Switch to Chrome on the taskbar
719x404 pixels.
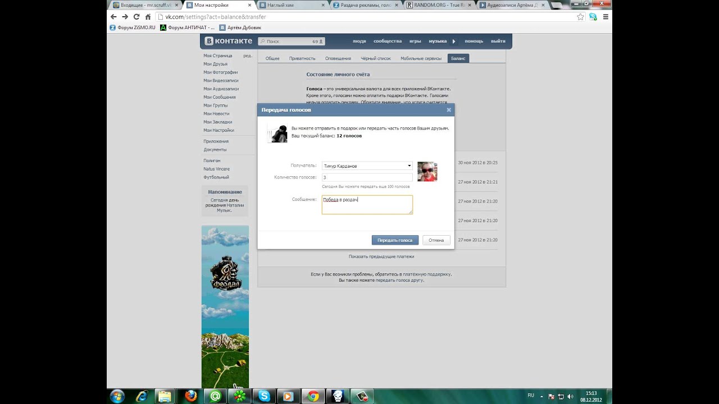point(313,396)
